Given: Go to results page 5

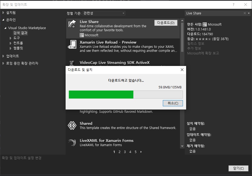Looking at the screenshot, I should (136, 152).
